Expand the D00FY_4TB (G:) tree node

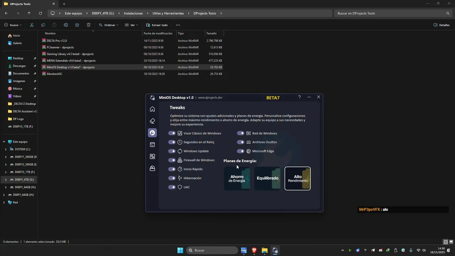(x=6, y=180)
